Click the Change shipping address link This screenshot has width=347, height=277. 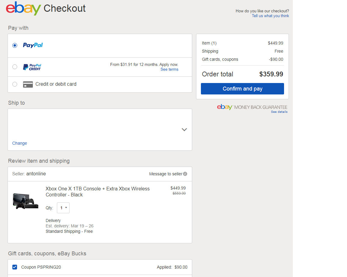coord(19,143)
